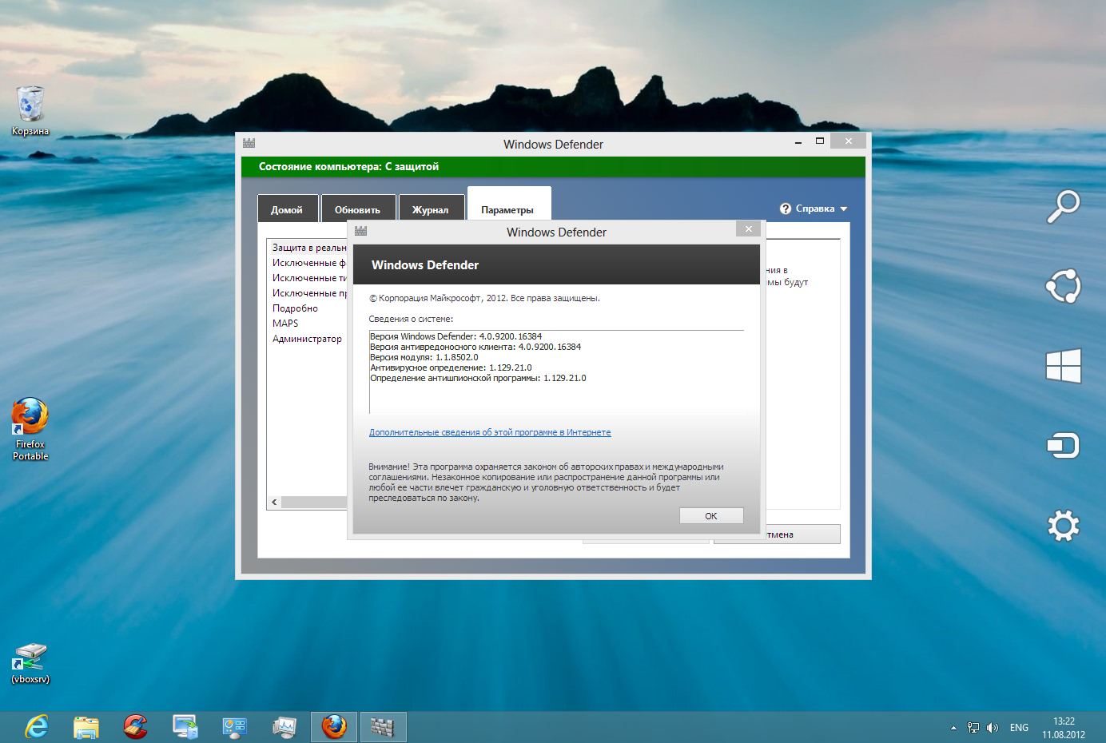This screenshot has width=1106, height=743.
Task: Select the Подробно list item
Action: pos(295,308)
